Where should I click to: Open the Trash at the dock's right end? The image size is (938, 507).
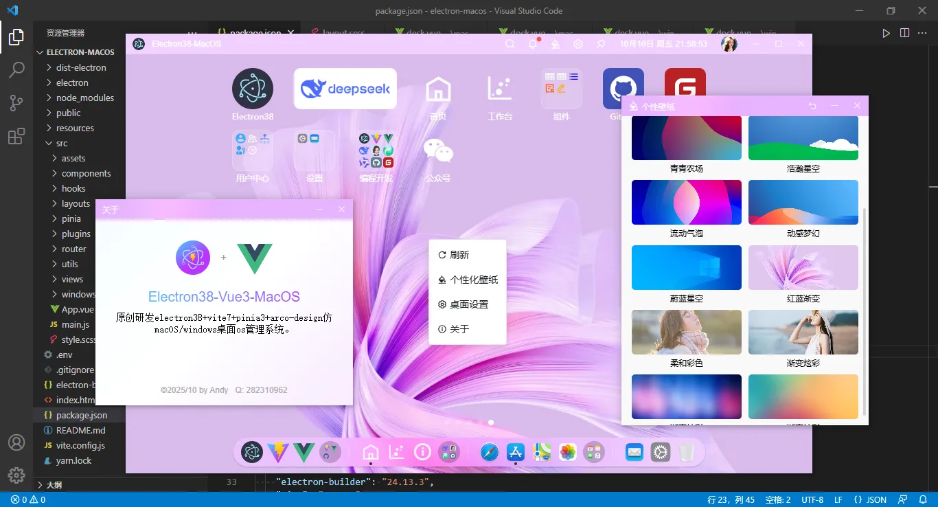pyautogui.click(x=687, y=452)
